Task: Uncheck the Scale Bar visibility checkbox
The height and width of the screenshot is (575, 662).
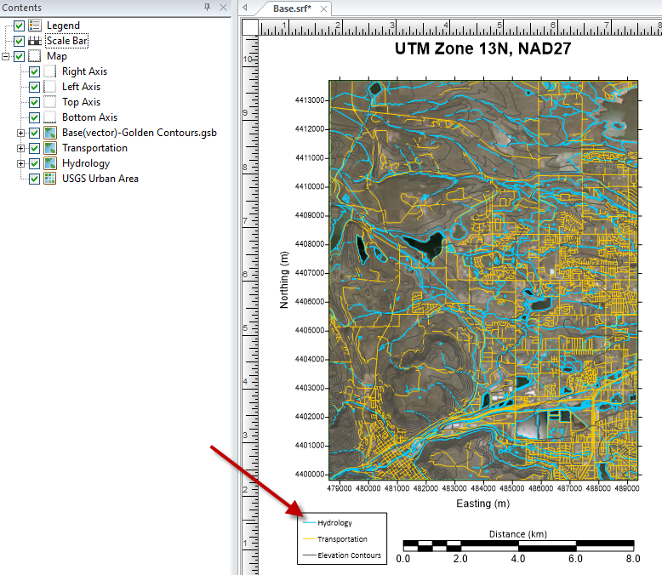Action: click(x=19, y=41)
